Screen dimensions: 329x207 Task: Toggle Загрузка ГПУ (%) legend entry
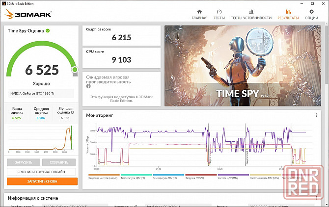pyautogui.click(x=201, y=177)
